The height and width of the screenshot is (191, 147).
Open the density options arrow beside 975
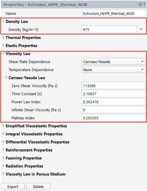click(x=141, y=29)
